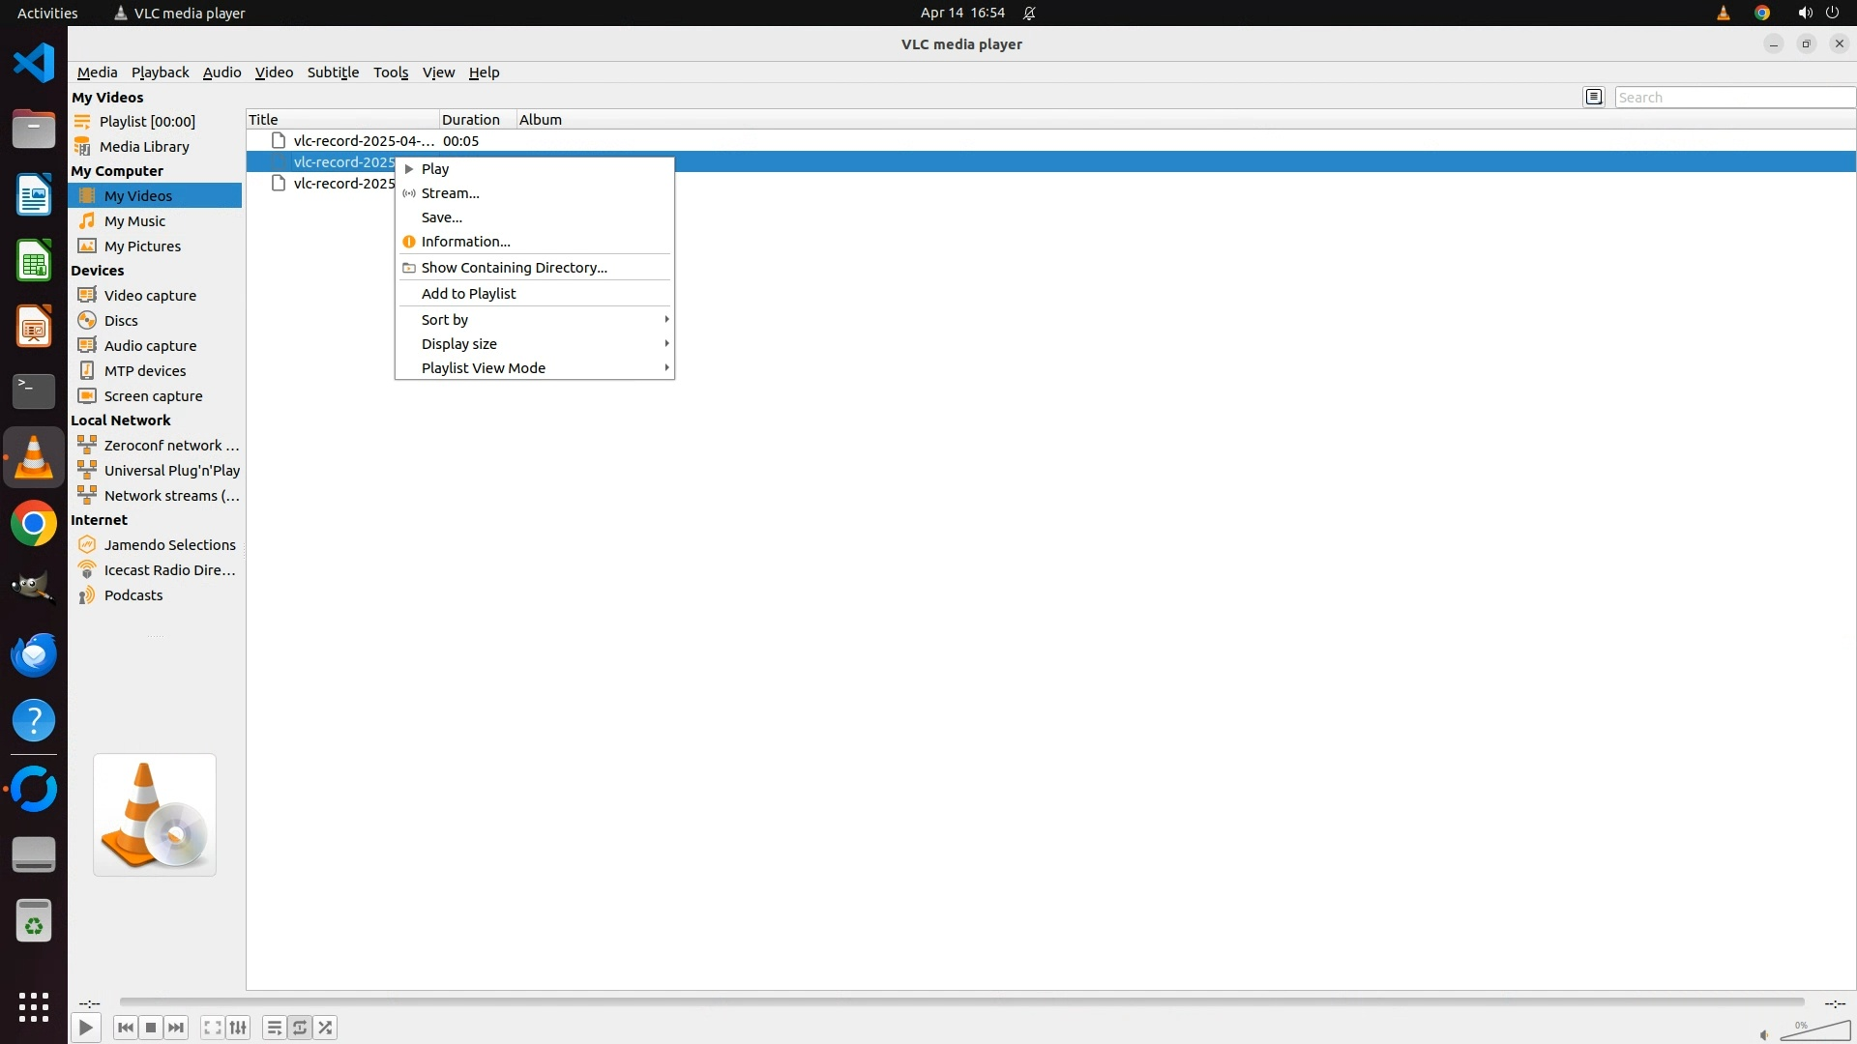The width and height of the screenshot is (1857, 1044).
Task: Select Show Containing Directory... entry
Action: pos(514,268)
